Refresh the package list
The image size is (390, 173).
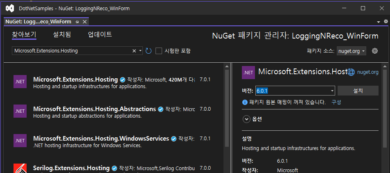tap(149, 51)
